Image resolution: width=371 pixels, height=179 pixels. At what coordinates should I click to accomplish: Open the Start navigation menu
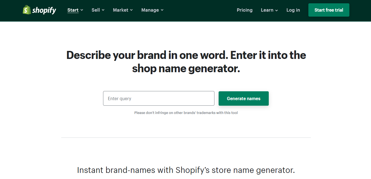click(x=75, y=10)
